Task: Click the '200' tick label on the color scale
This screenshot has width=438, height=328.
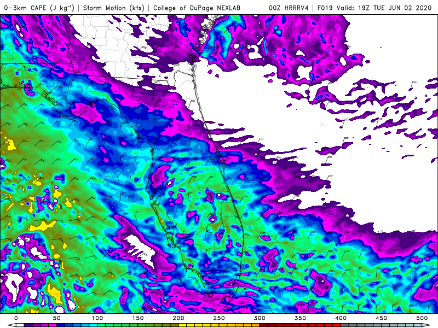Action: pos(178,318)
